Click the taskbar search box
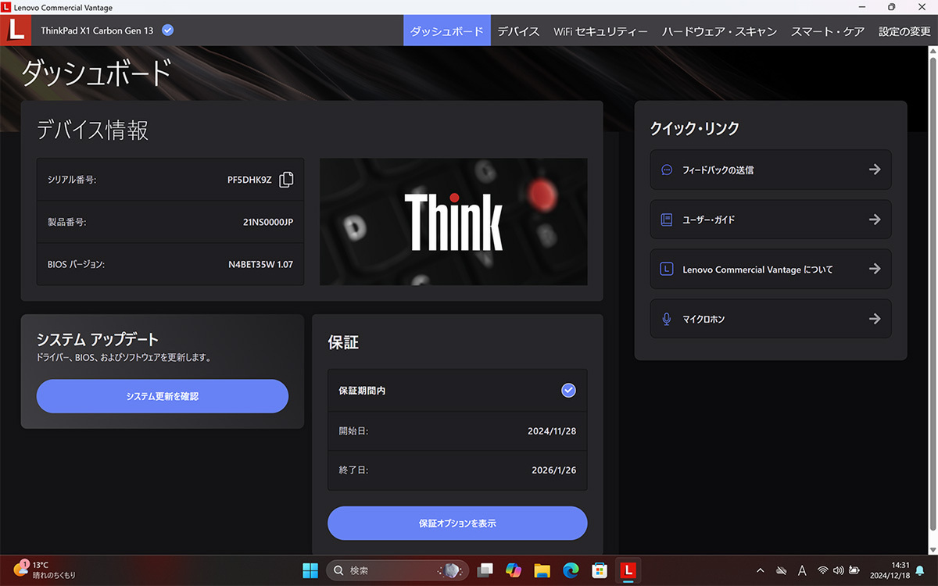938x586 pixels. pyautogui.click(x=397, y=570)
